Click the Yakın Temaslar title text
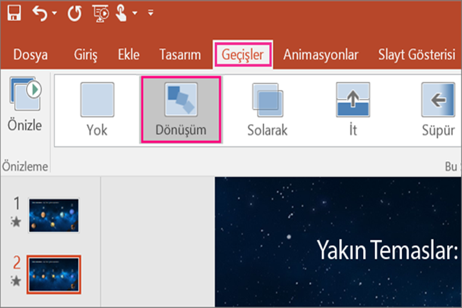The image size is (462, 308). coord(387,250)
